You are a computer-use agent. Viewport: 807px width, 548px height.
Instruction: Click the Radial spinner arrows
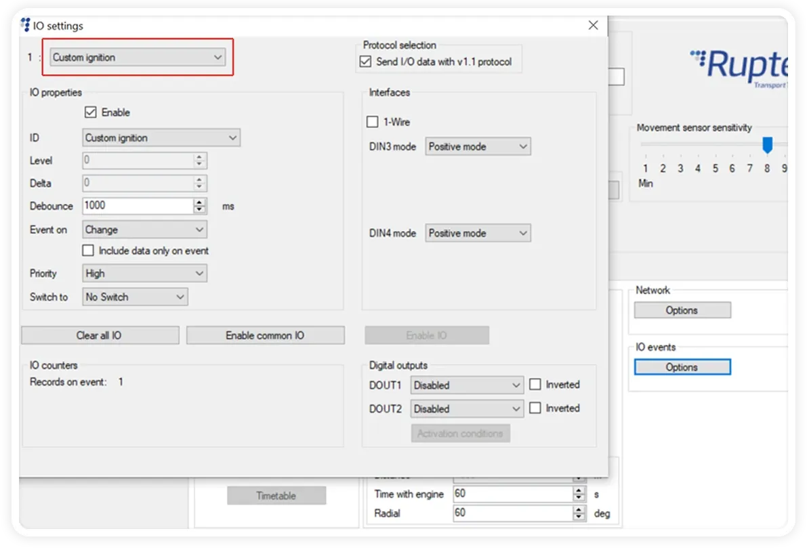tap(579, 513)
